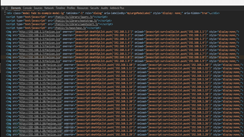The width and height of the screenshot is (244, 137).
Task: Open the sweetalert.js source link
Action: pos(76,24)
